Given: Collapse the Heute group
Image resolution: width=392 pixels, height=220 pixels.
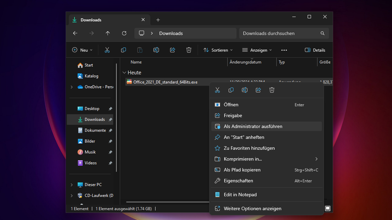Looking at the screenshot, I should tap(124, 73).
